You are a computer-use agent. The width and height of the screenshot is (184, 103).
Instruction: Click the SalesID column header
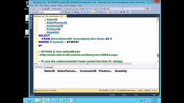click(x=49, y=71)
